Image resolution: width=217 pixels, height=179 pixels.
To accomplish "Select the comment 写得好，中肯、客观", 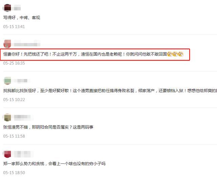I will (22, 18).
